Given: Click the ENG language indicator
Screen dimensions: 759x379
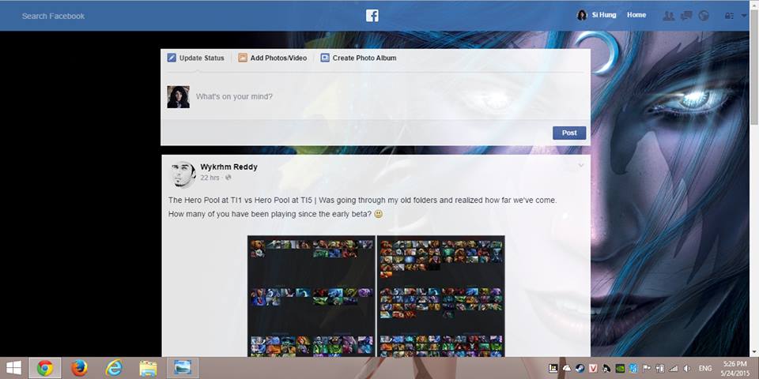Looking at the screenshot, I should pos(705,369).
